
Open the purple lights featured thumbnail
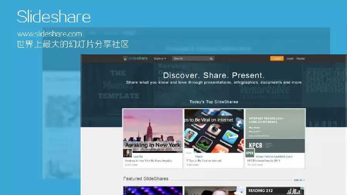tap(153, 191)
